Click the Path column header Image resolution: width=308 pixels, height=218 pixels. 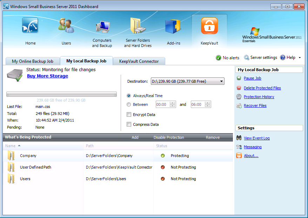[119, 146]
